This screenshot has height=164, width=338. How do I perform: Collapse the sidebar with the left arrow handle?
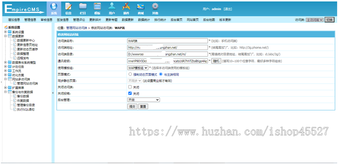(53, 93)
